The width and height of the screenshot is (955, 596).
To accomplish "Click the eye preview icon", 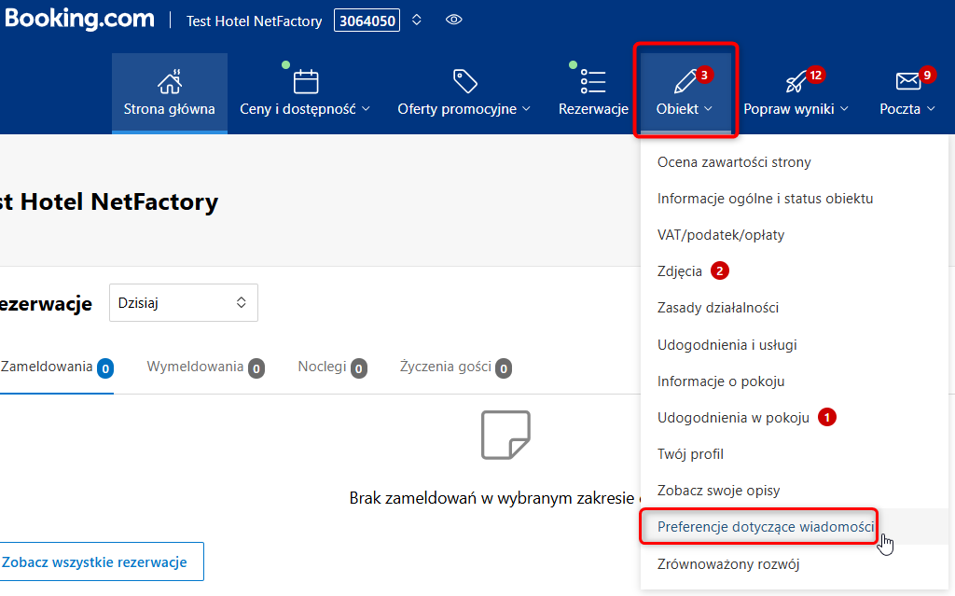I will pyautogui.click(x=454, y=21).
